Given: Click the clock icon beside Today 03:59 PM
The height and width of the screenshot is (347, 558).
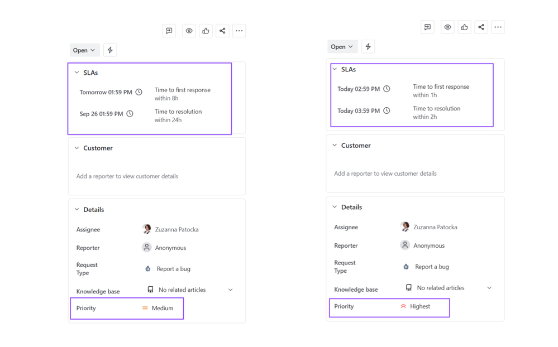Looking at the screenshot, I should (x=387, y=110).
